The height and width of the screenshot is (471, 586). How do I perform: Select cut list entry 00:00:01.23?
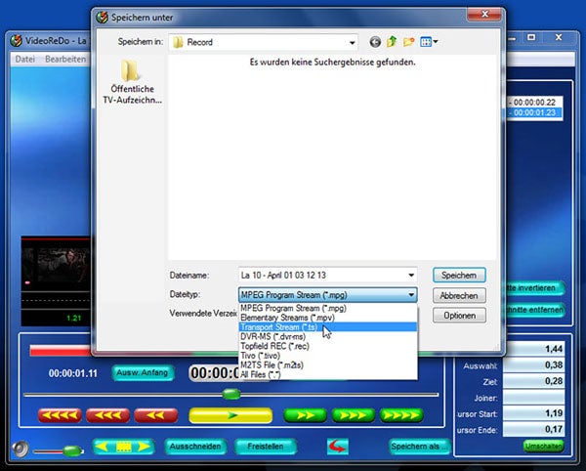(533, 112)
